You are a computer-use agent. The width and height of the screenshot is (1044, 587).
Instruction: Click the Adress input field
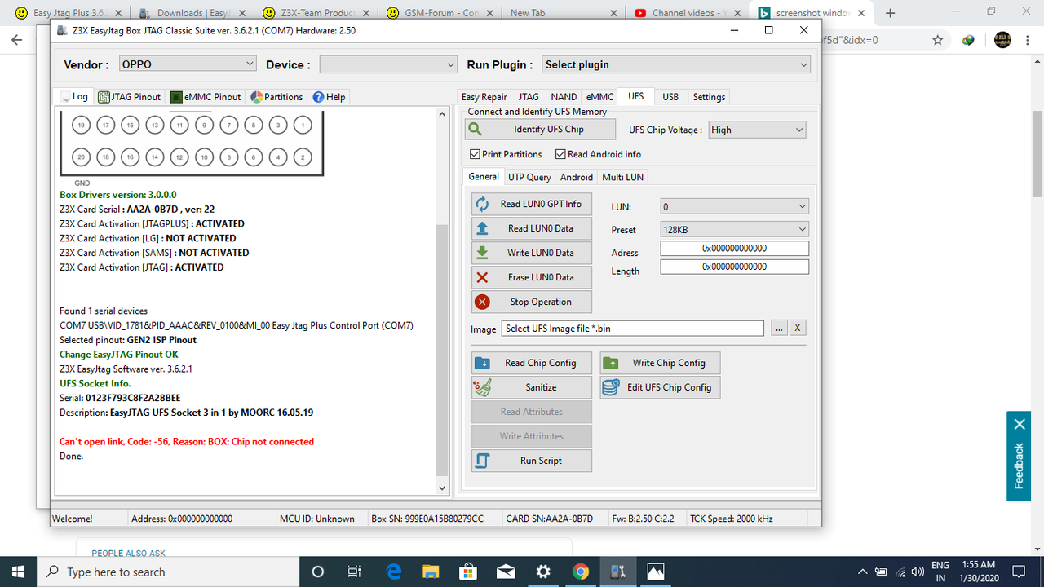point(734,249)
